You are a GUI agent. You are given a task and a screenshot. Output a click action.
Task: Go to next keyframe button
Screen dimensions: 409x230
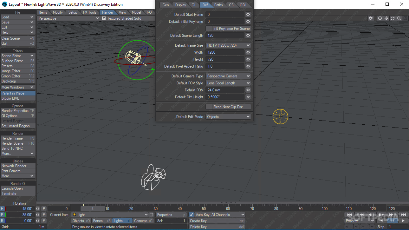pyautogui.click(x=392, y=215)
